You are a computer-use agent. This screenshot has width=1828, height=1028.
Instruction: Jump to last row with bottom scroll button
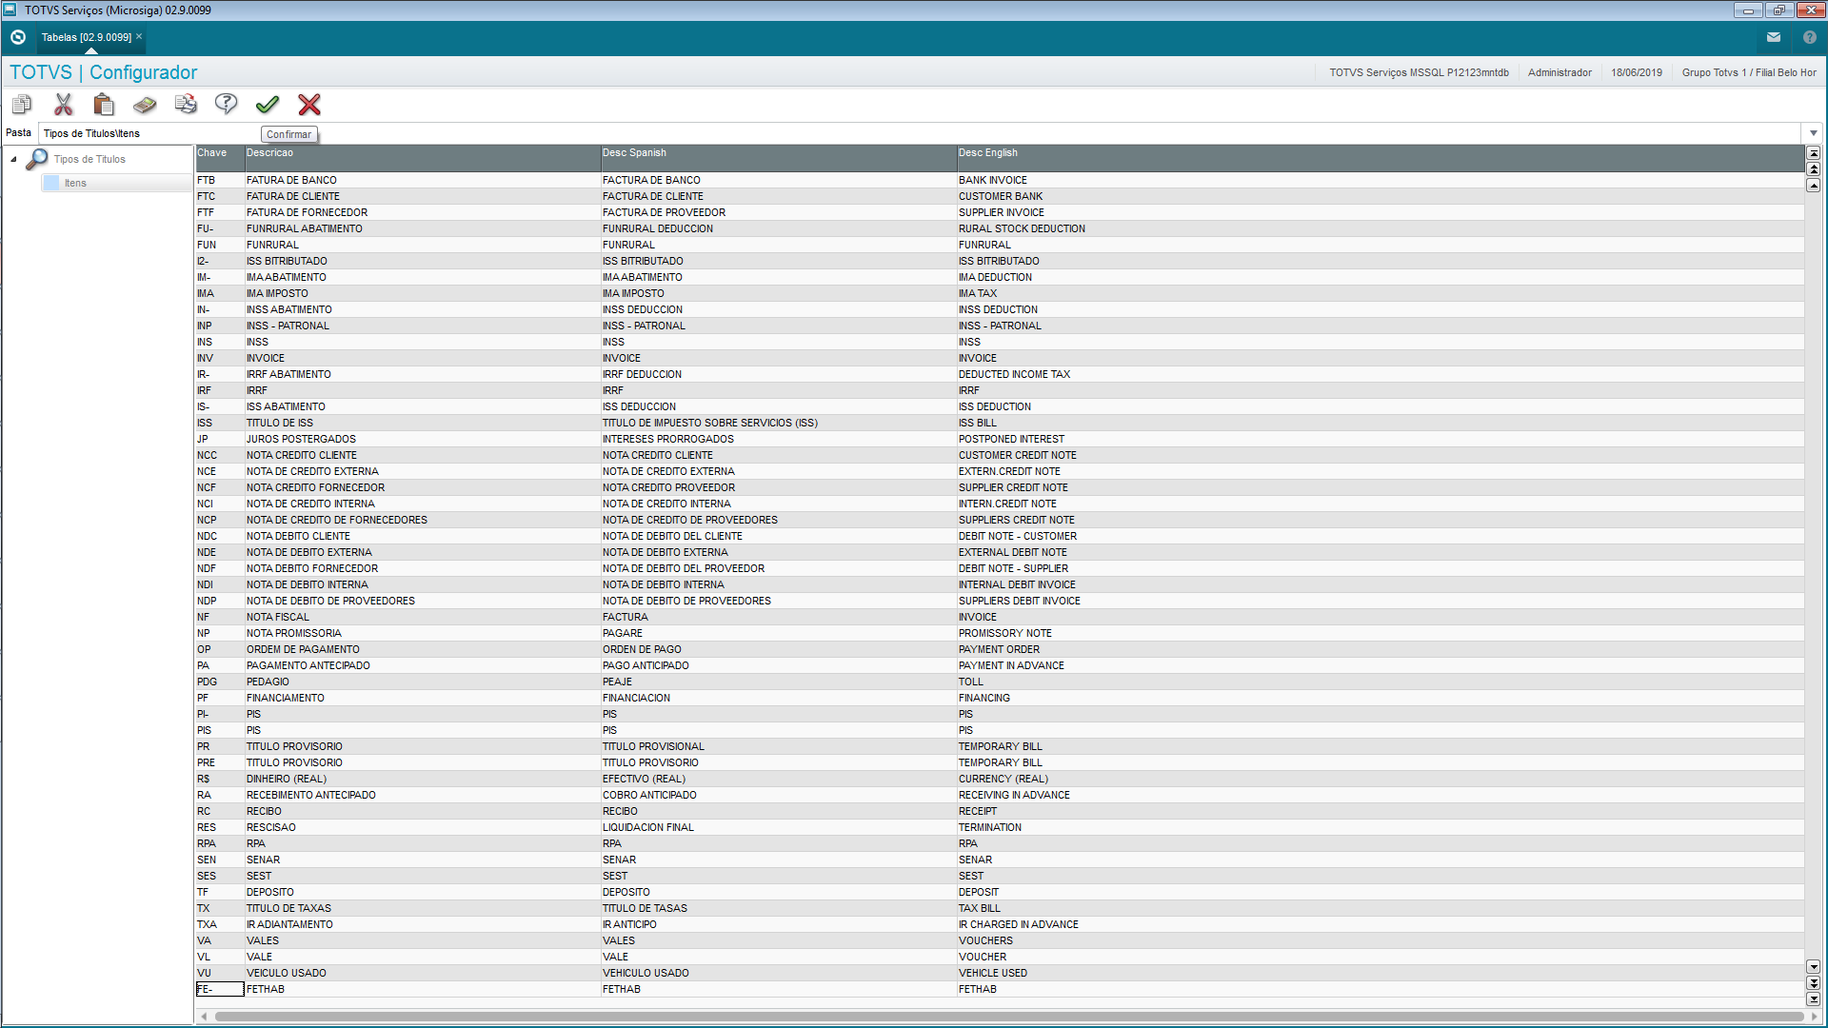(1814, 999)
